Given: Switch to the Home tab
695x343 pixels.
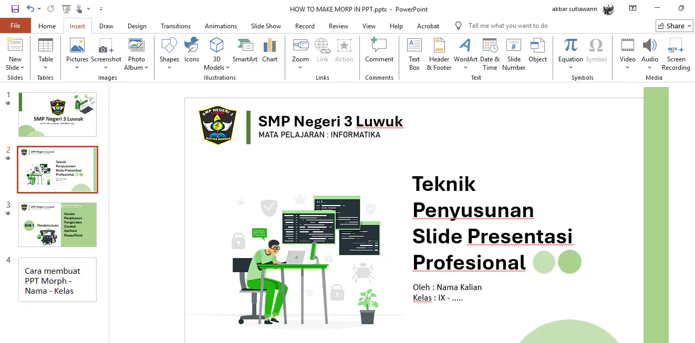Looking at the screenshot, I should pos(47,26).
